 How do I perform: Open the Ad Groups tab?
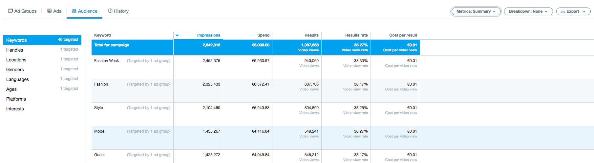pyautogui.click(x=22, y=11)
